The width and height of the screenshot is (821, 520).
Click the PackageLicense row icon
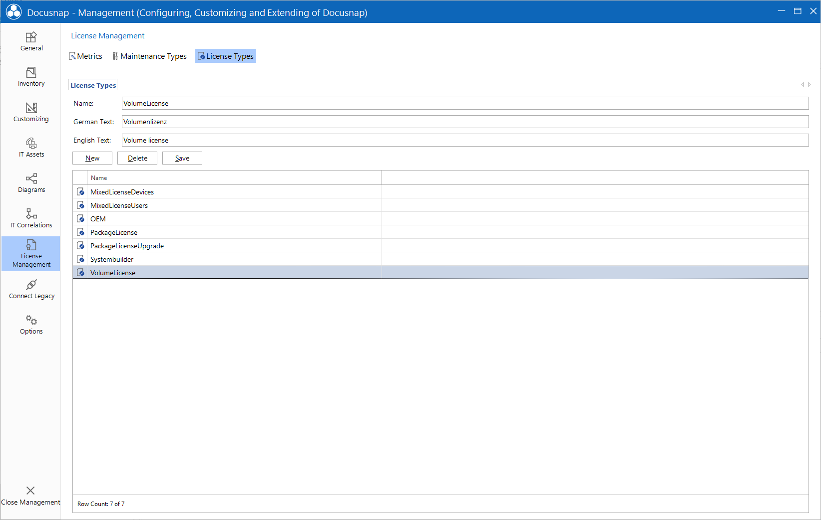(x=80, y=232)
